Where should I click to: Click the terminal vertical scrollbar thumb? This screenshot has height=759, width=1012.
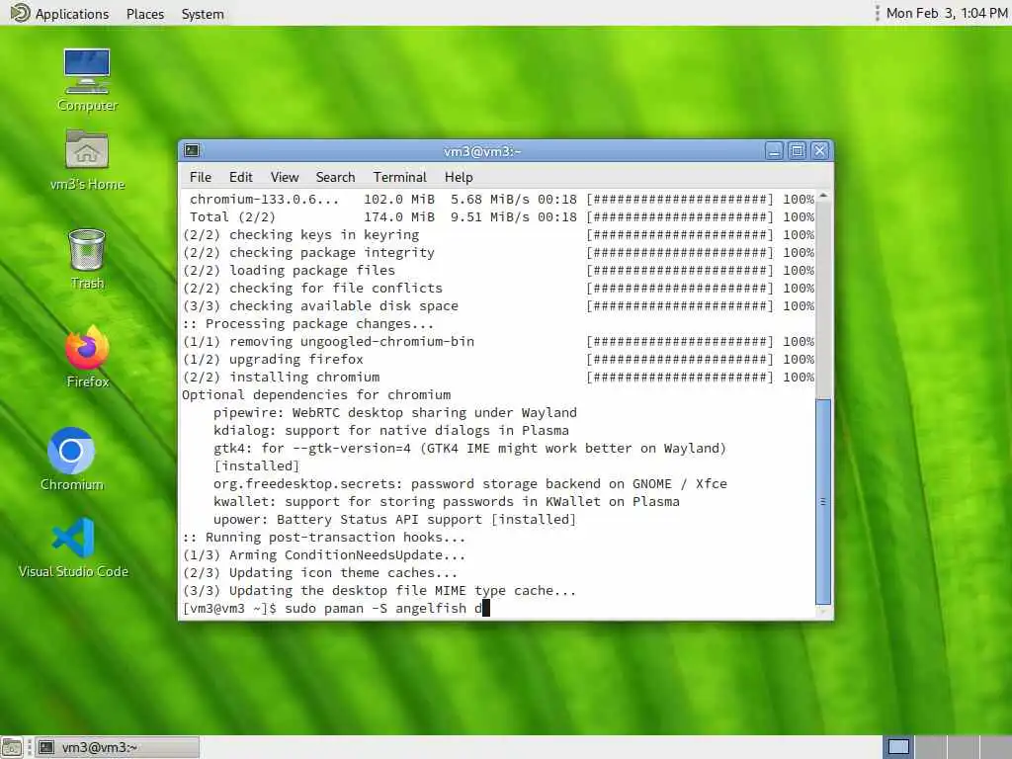pyautogui.click(x=823, y=501)
